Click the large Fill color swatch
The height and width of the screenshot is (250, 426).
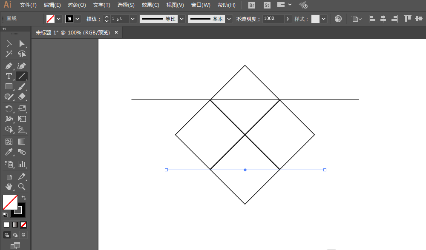[x=10, y=202]
